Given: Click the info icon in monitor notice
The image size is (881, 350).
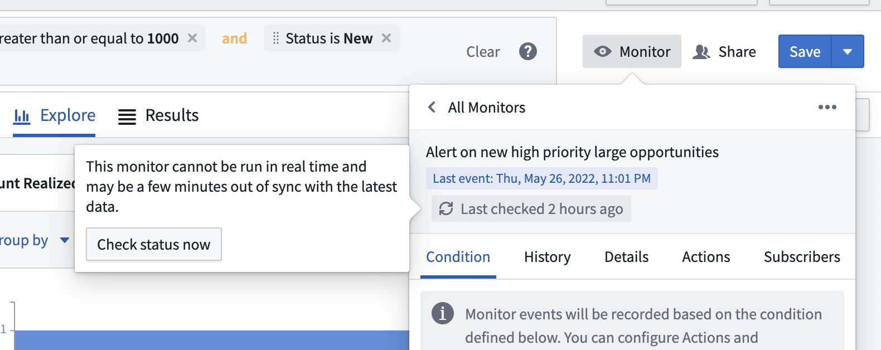Looking at the screenshot, I should (443, 313).
